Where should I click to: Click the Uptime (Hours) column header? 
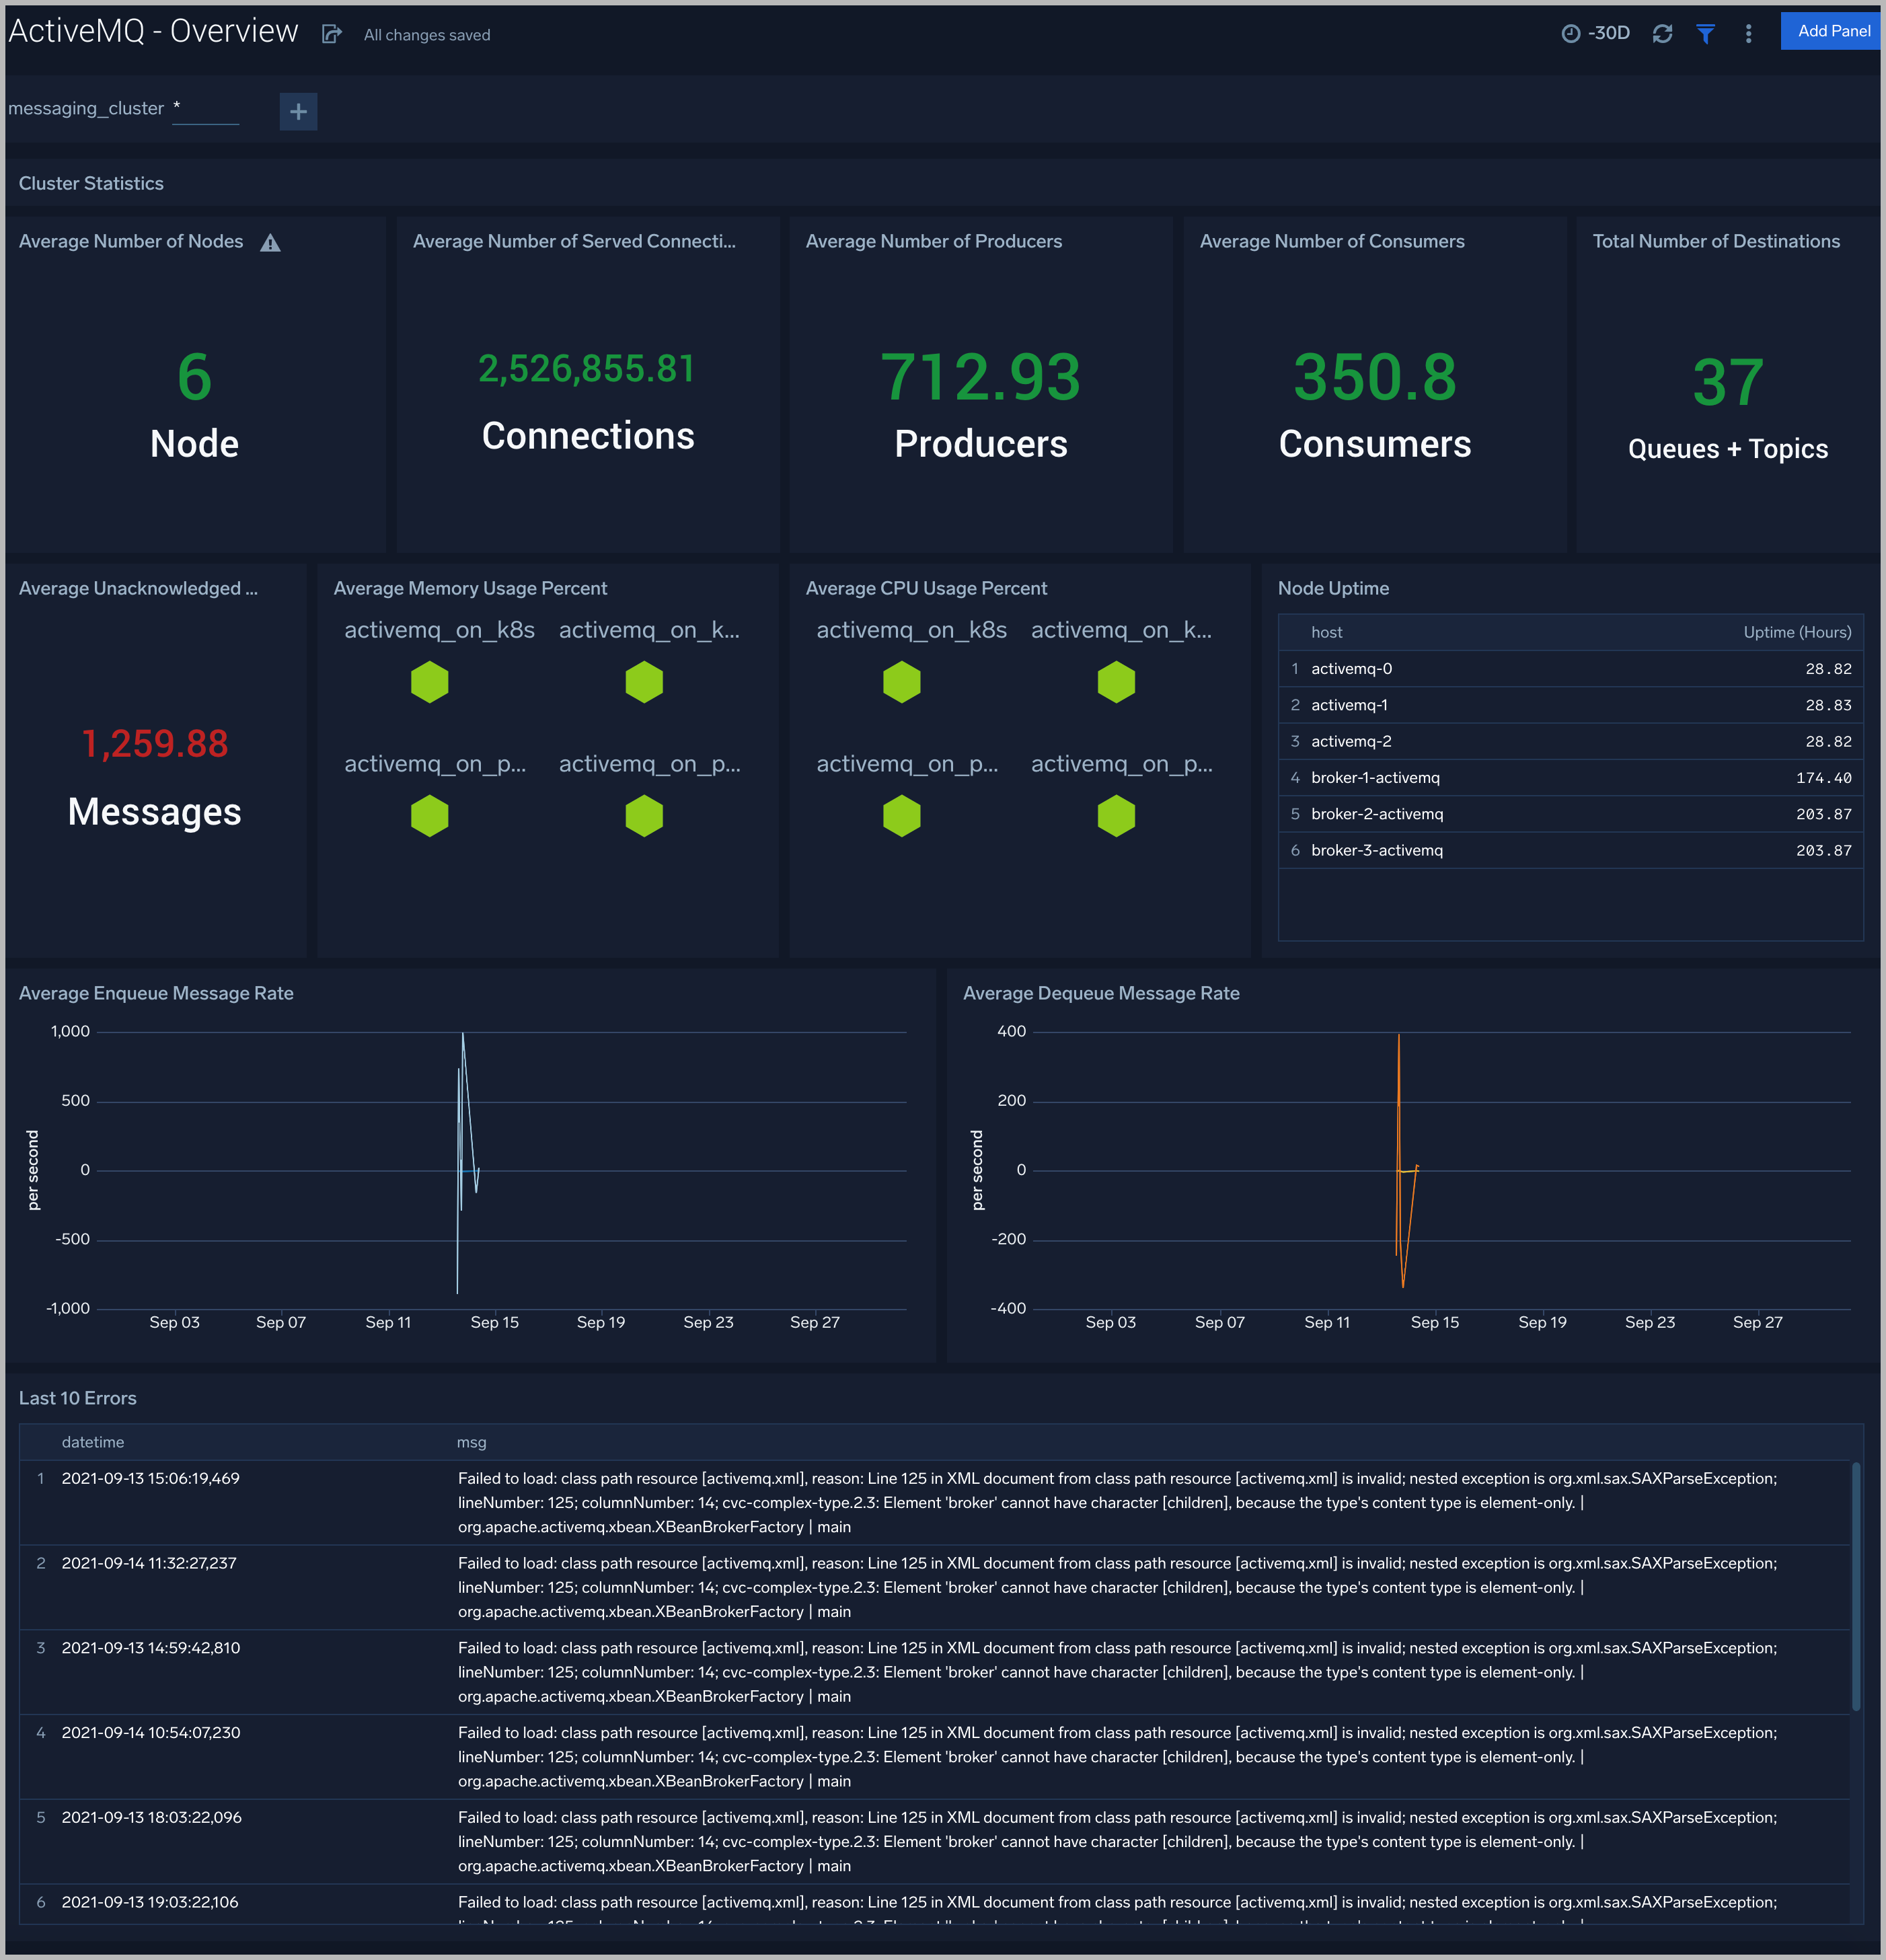1797,632
